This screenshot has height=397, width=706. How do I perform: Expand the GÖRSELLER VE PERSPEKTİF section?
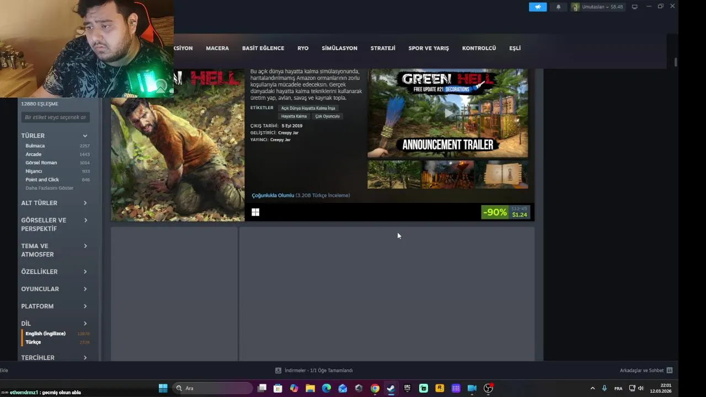55,224
